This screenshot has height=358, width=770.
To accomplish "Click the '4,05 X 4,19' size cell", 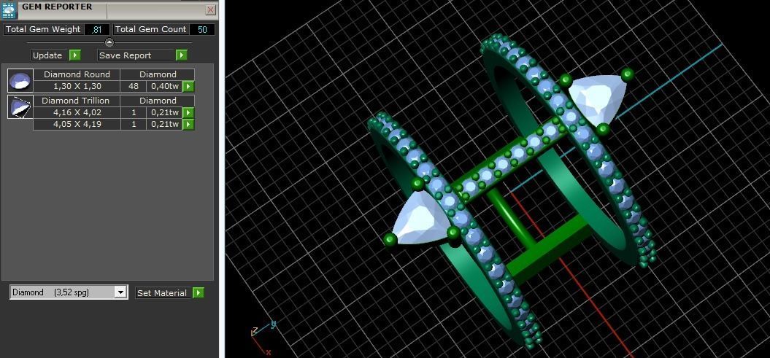I will [x=77, y=124].
